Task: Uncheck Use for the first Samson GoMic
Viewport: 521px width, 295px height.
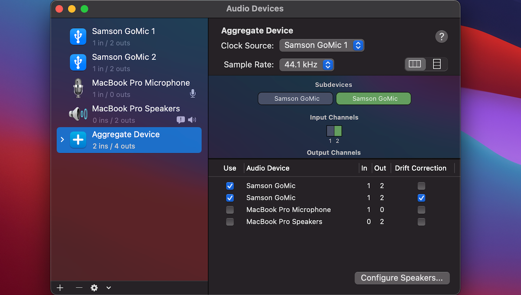Action: tap(230, 186)
